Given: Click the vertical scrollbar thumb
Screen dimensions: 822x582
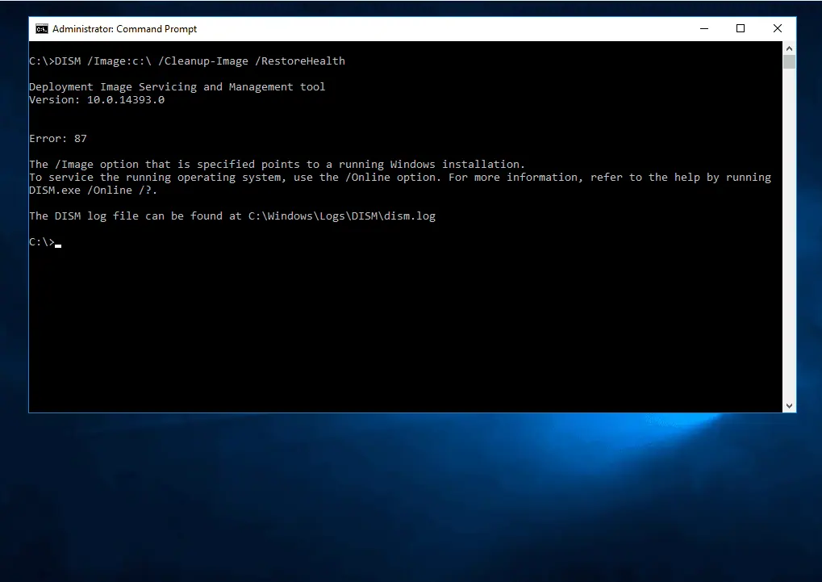Looking at the screenshot, I should click(x=789, y=61).
